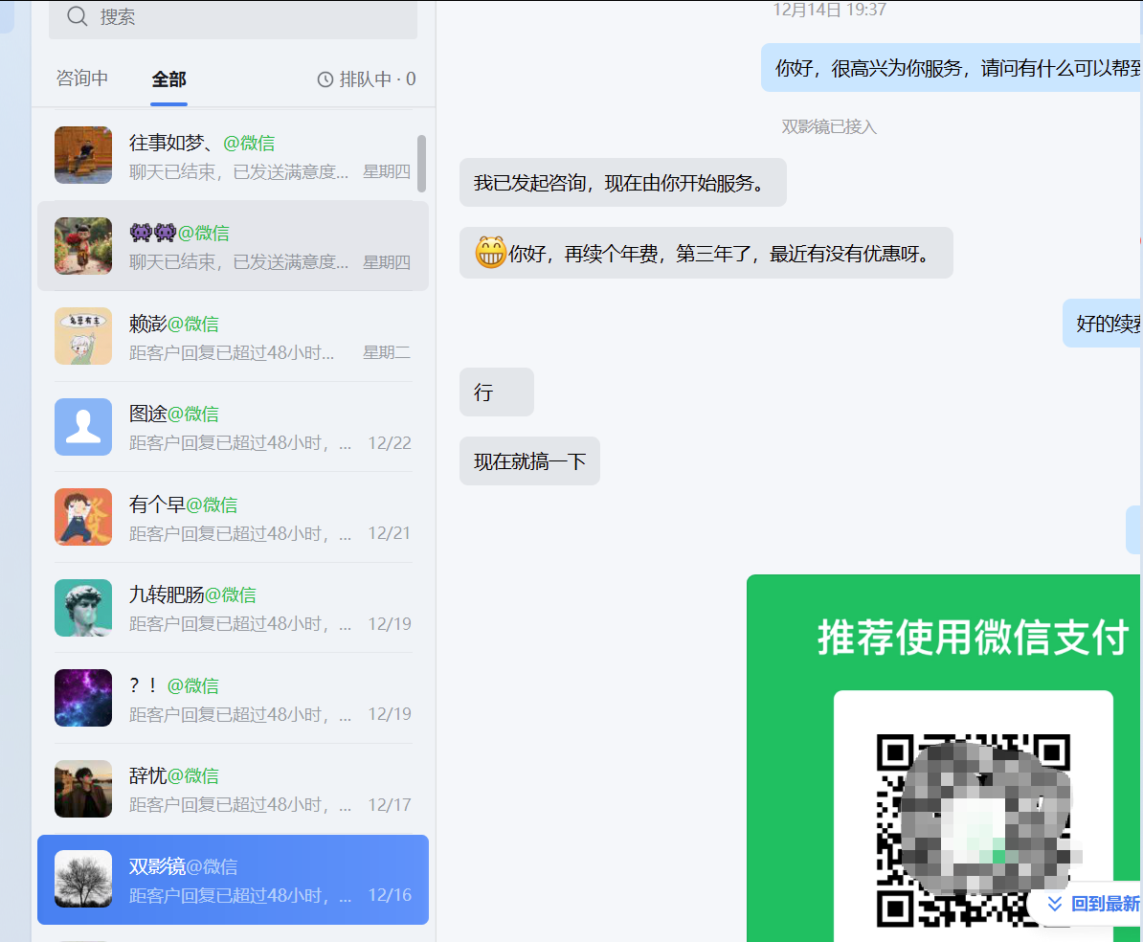The image size is (1143, 942).
Task: Switch to the 全部 tab
Action: pyautogui.click(x=168, y=79)
